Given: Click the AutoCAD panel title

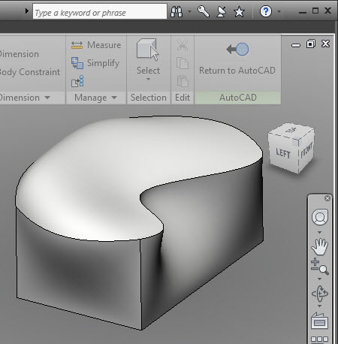Looking at the screenshot, I should [238, 98].
